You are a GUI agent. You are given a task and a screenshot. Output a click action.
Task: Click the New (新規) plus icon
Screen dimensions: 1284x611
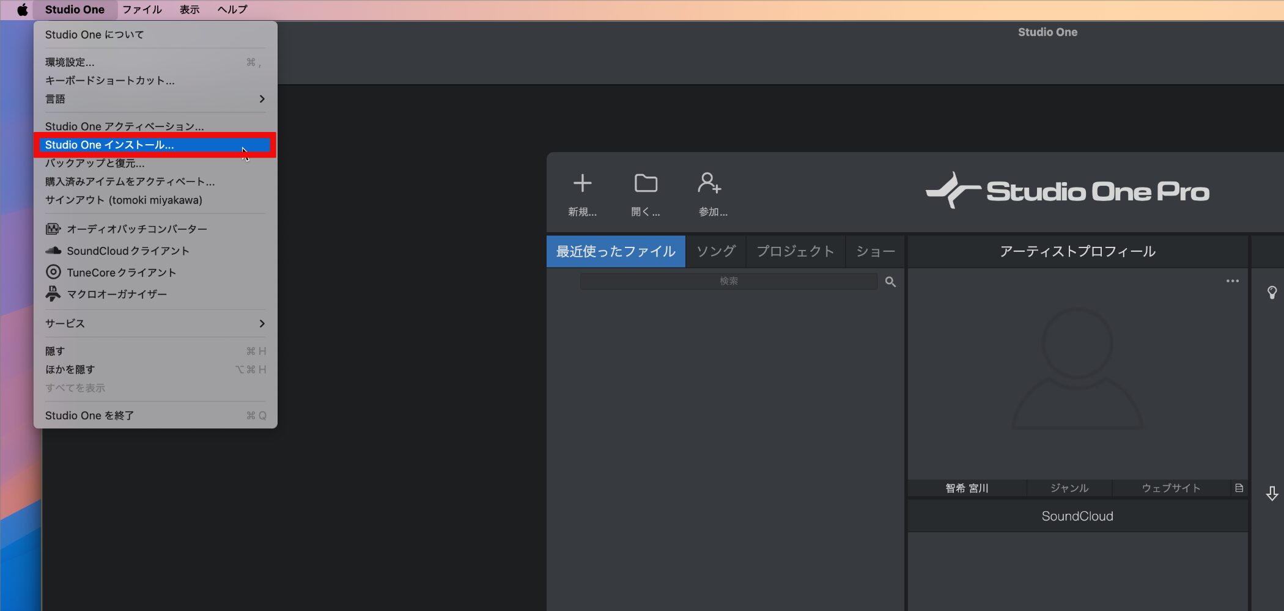(x=582, y=183)
